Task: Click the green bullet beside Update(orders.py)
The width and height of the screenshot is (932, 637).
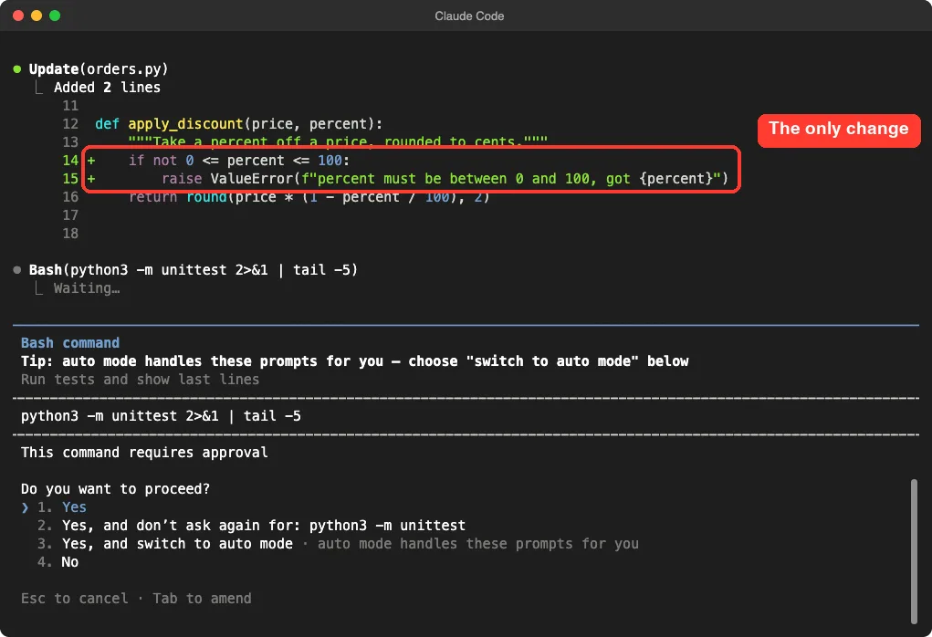Action: click(17, 69)
